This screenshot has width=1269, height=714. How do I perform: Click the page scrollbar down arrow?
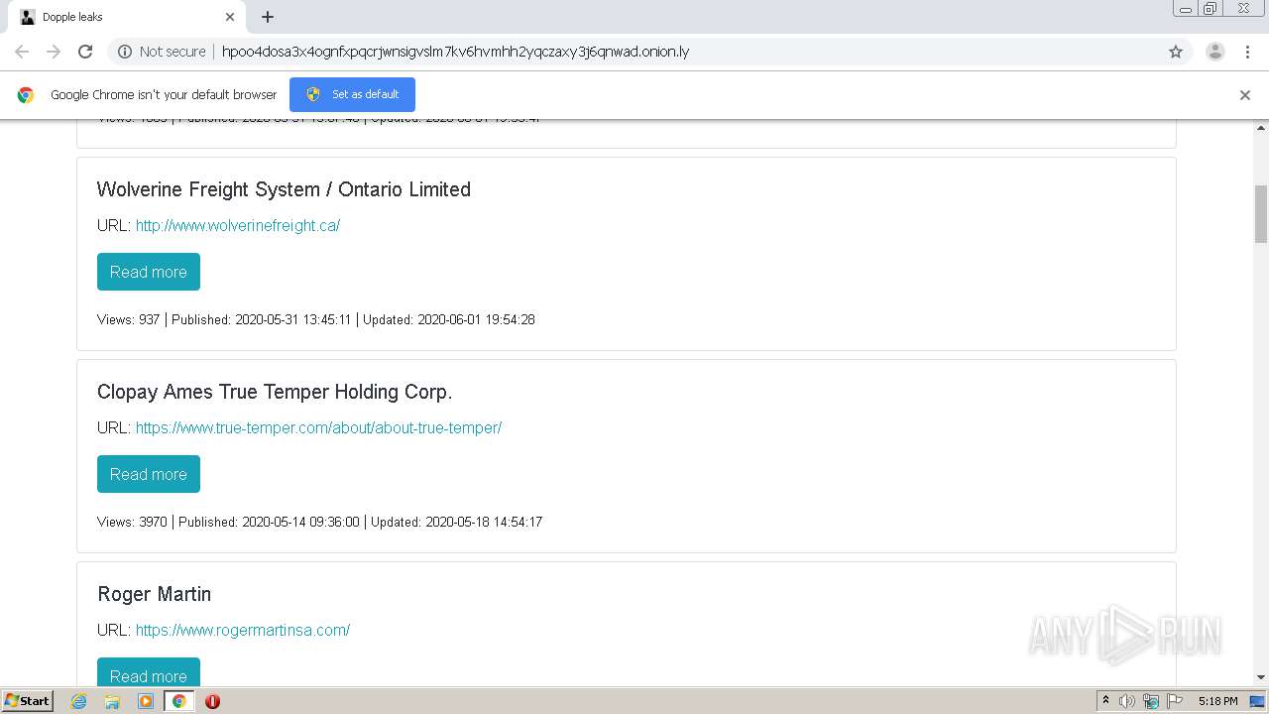[1261, 678]
